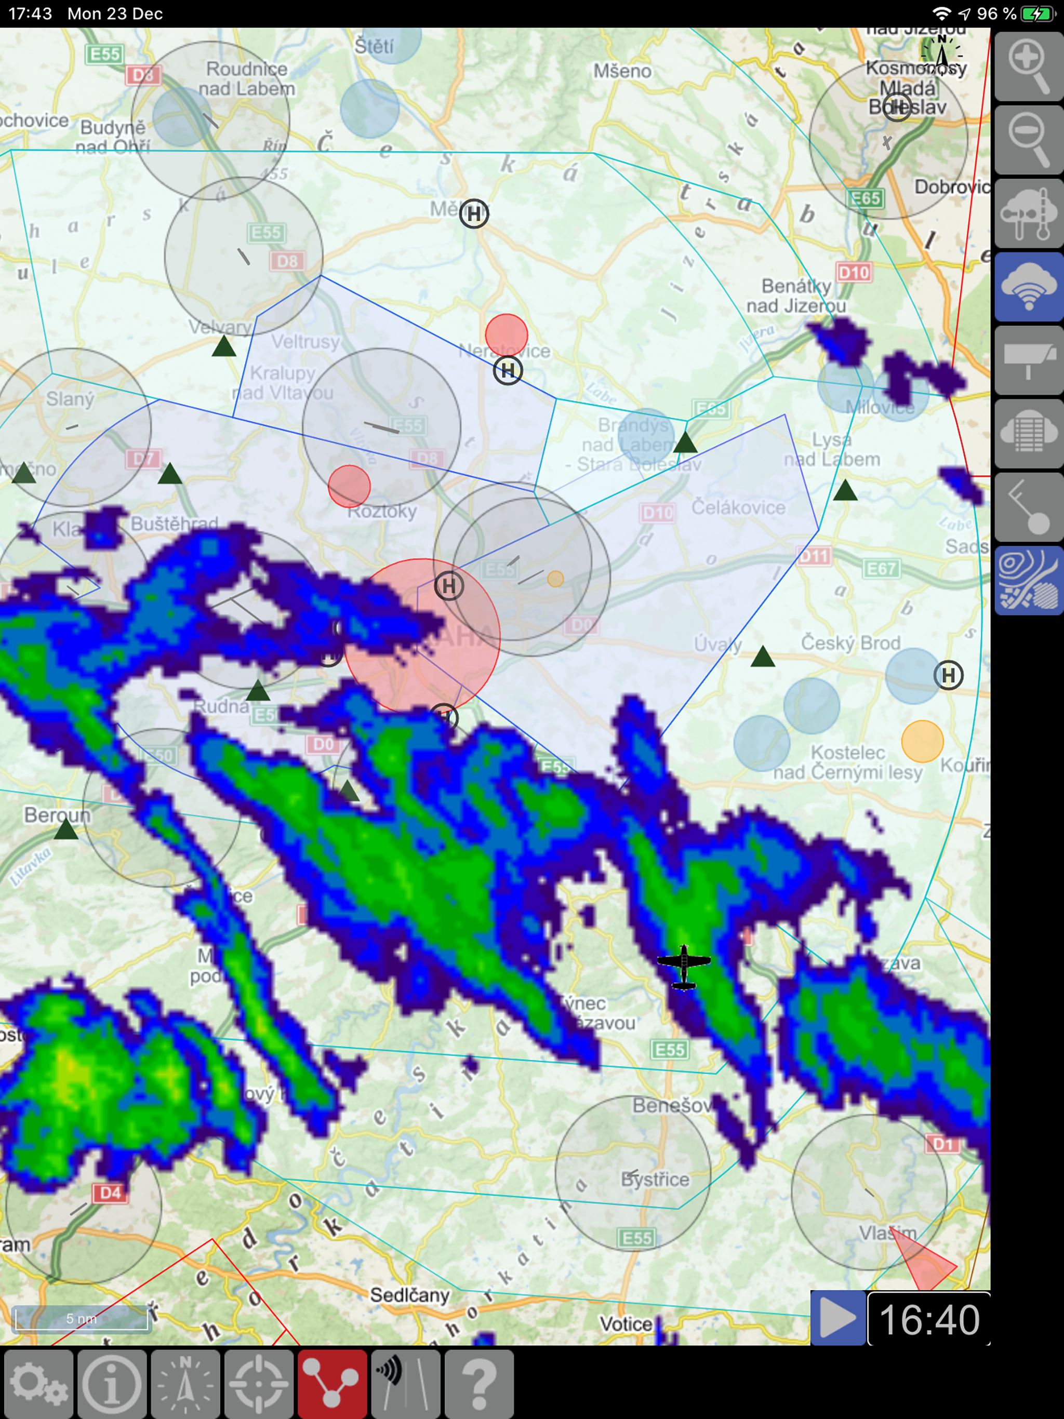The height and width of the screenshot is (1419, 1064).
Task: Toggle the map terrain overlay layer
Action: [1029, 581]
